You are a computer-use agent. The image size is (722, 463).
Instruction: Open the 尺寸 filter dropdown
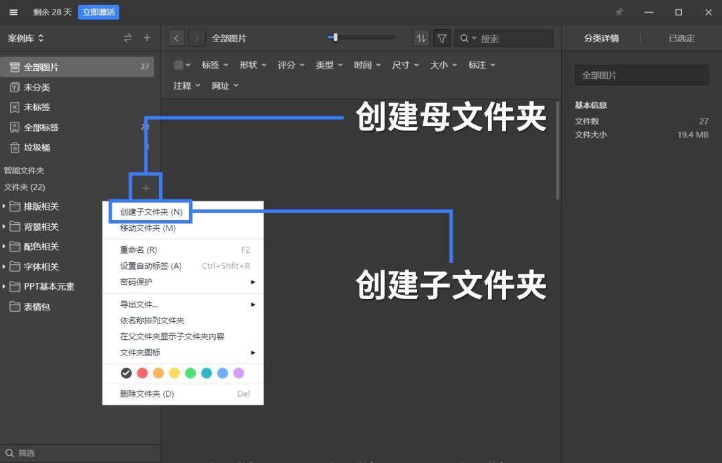pyautogui.click(x=405, y=65)
